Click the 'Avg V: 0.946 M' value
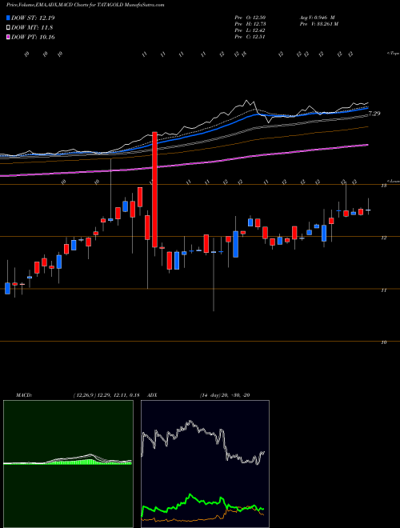The width and height of the screenshot is (400, 528). (317, 18)
